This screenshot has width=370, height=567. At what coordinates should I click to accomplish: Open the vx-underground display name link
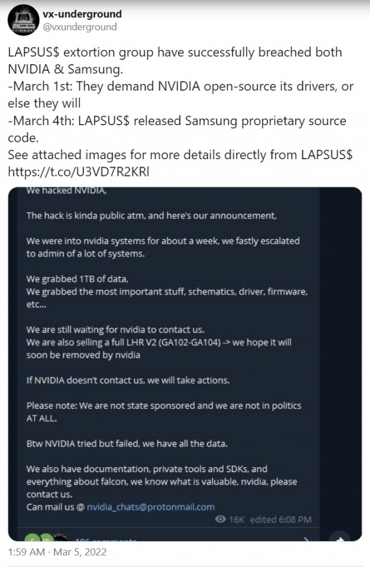tap(83, 14)
